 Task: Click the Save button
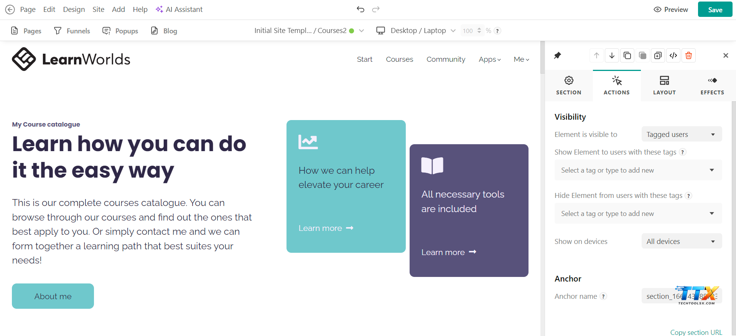[715, 10]
